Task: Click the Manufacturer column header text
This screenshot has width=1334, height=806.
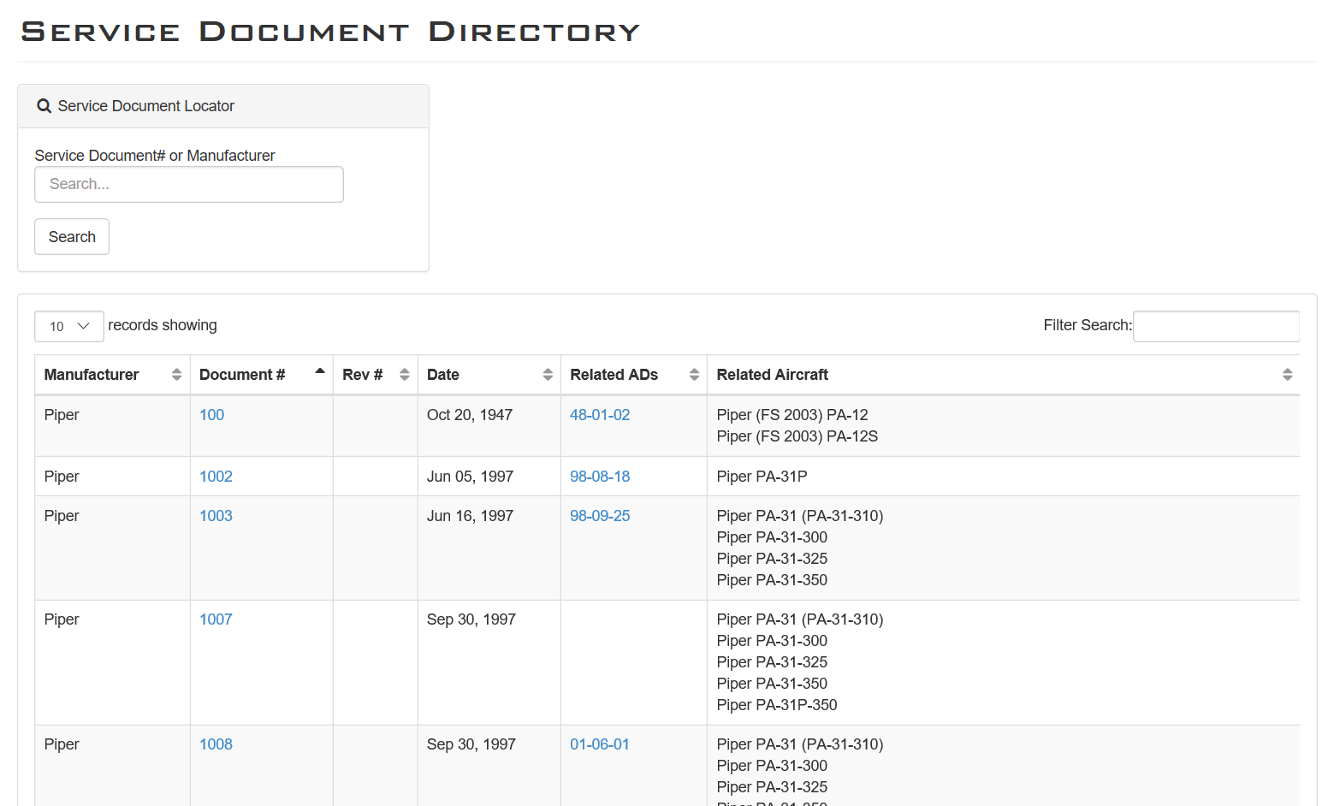Action: coord(92,375)
